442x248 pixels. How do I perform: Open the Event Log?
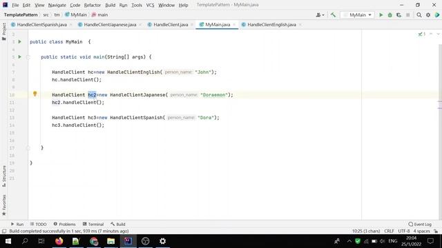pyautogui.click(x=420, y=224)
